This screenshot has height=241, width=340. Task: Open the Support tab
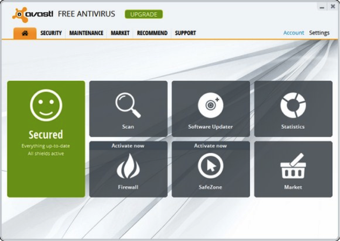(x=185, y=33)
